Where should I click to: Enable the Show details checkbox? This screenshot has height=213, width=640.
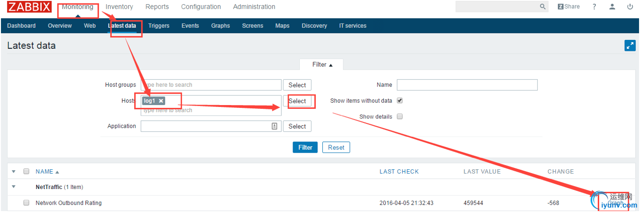[x=400, y=117]
